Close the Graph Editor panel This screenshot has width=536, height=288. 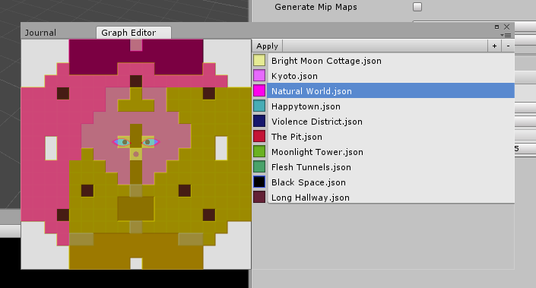(x=506, y=27)
